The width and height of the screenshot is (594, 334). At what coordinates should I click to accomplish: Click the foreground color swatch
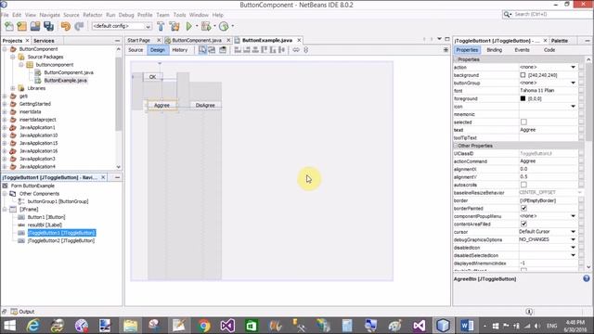click(x=523, y=98)
